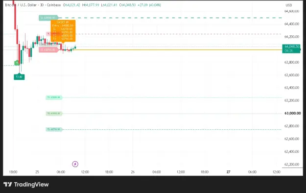Click the 64,200.00 price axis label
The height and width of the screenshot is (193, 306).
point(292,37)
